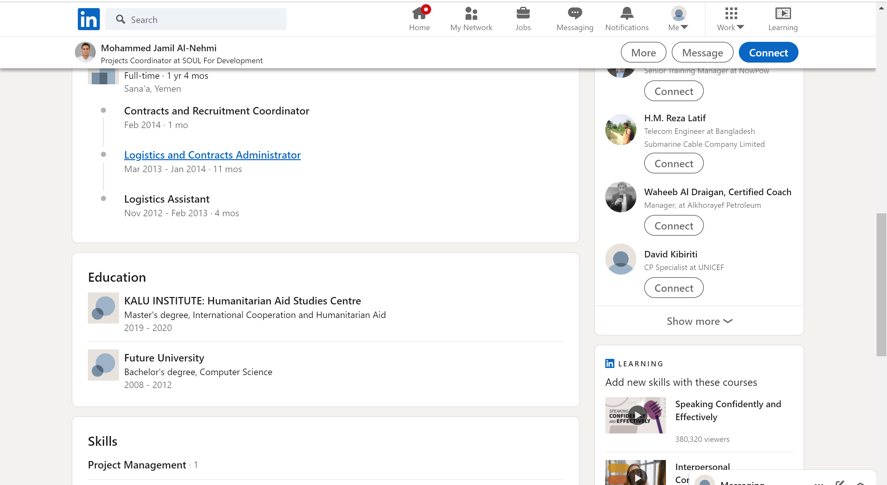Open the My Network icon
The width and height of the screenshot is (887, 485).
[x=471, y=14]
